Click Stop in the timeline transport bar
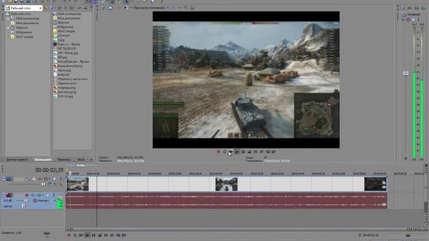 click(x=100, y=235)
